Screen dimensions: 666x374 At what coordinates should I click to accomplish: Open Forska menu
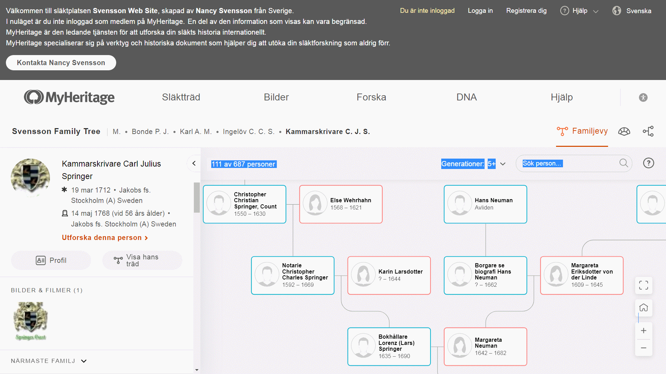(x=371, y=97)
